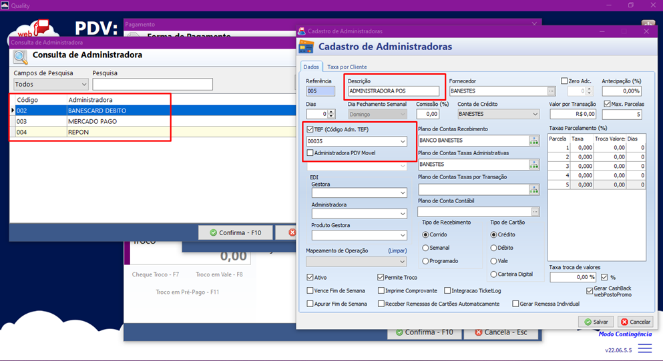Open the Conta de Crédito dropdown

click(499, 114)
